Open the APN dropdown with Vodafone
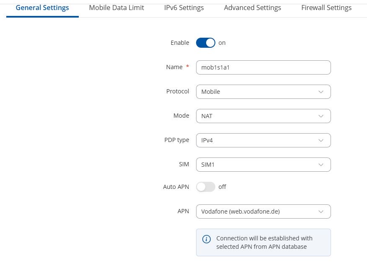 (x=264, y=212)
